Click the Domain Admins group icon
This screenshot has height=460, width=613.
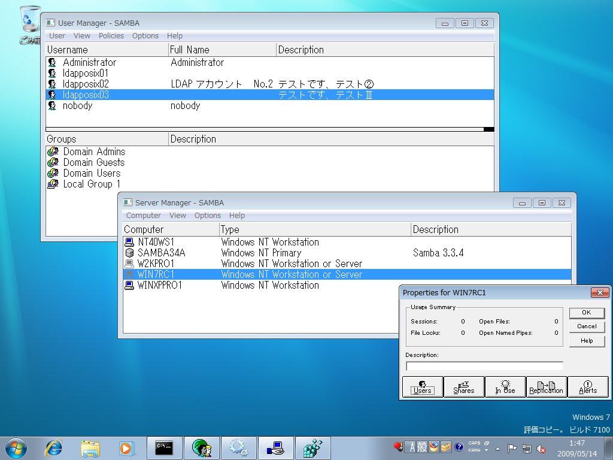[x=53, y=152]
